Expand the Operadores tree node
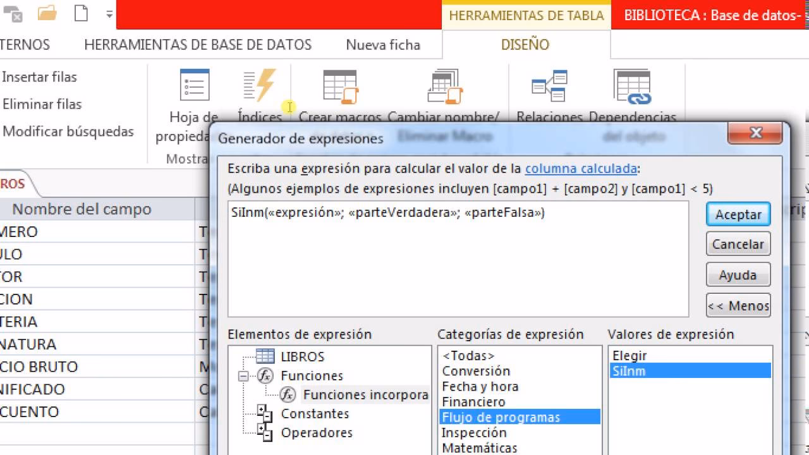 265,433
